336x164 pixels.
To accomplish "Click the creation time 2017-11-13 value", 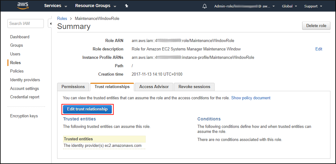I will (x=157, y=74).
